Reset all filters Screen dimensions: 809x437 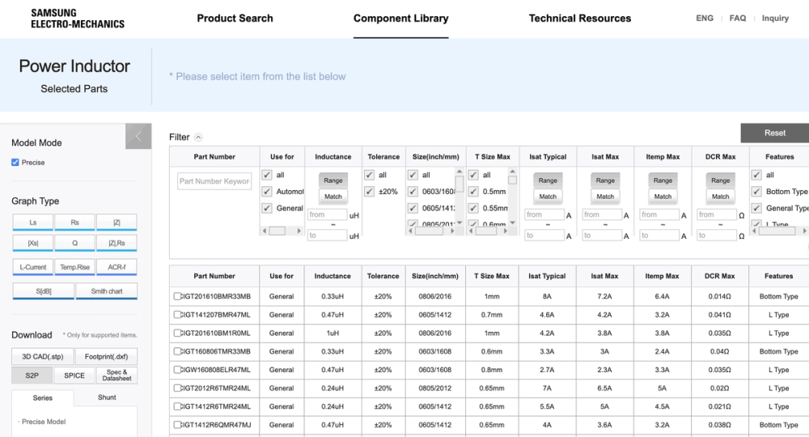[775, 133]
